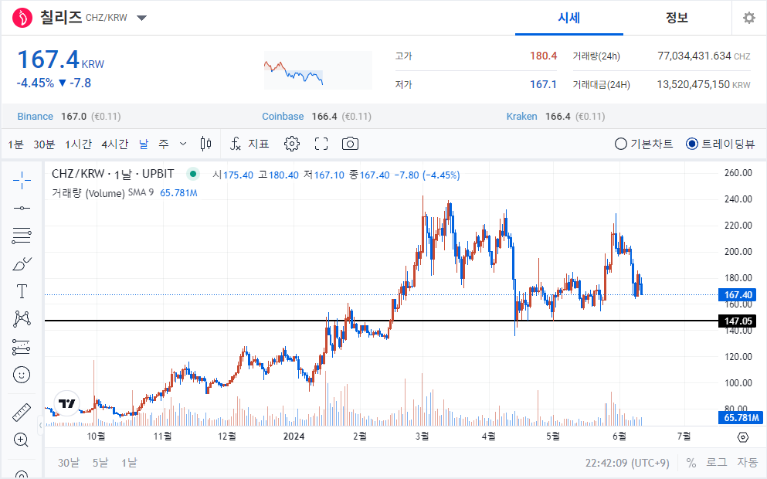Viewport: 767px width, 479px height.
Task: Select the brush drawing tool
Action: point(22,263)
